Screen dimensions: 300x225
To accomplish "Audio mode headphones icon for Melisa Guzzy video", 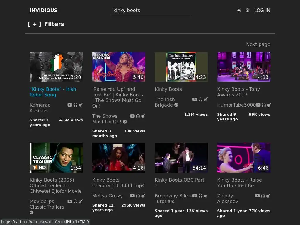I will coord(138,196).
